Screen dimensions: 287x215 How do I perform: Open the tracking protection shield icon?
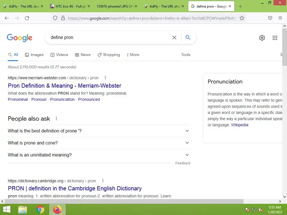pyautogui.click(x=55, y=18)
